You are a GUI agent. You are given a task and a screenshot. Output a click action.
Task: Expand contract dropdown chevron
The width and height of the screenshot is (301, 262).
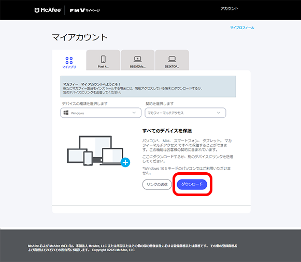[219, 113]
